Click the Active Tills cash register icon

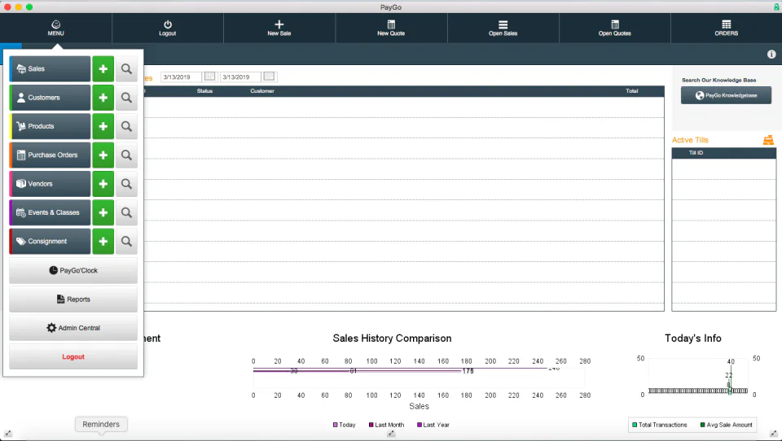coord(768,140)
